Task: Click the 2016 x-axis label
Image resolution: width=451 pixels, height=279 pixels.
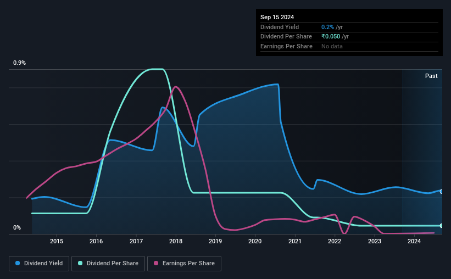Action: tap(96, 241)
